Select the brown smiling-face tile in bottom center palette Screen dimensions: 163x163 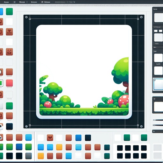(x=50, y=138)
